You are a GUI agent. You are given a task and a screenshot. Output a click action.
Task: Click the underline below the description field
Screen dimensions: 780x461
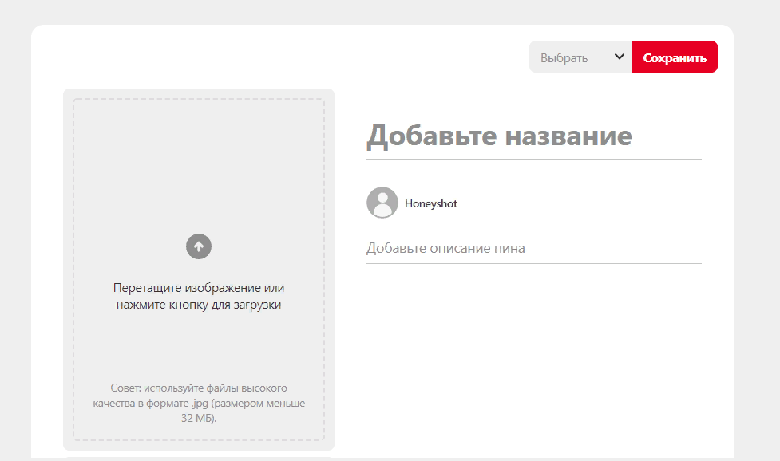tap(533, 263)
